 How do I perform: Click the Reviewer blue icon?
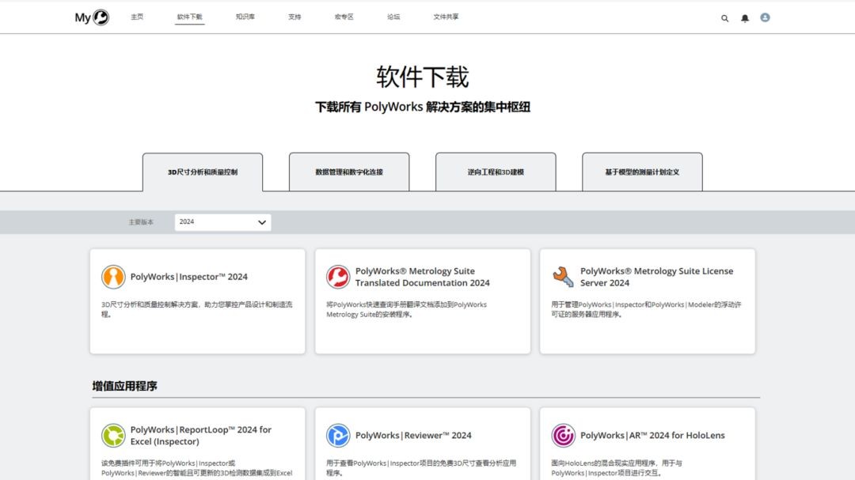point(338,436)
